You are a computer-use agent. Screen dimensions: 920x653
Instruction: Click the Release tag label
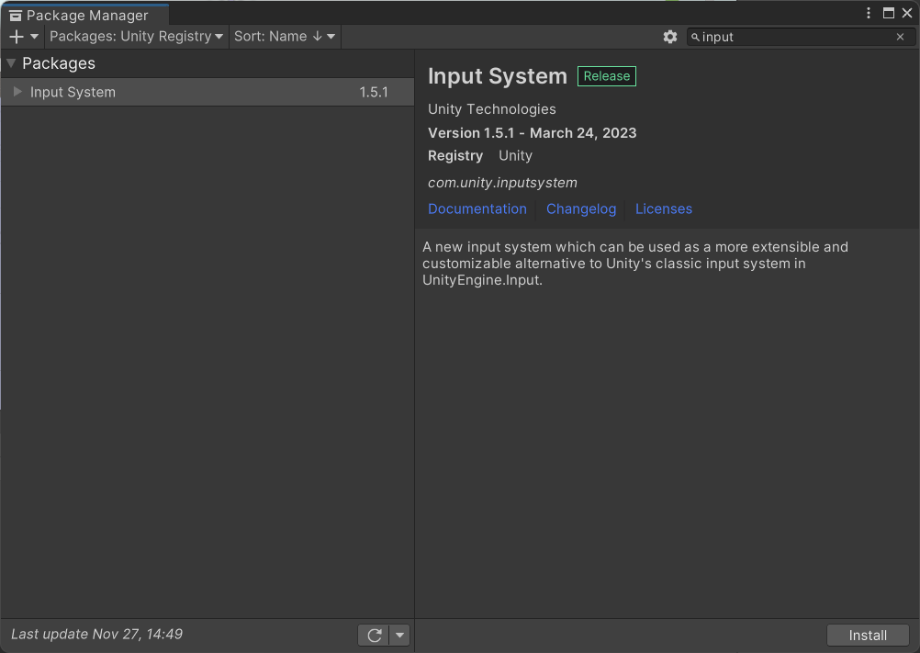[607, 76]
